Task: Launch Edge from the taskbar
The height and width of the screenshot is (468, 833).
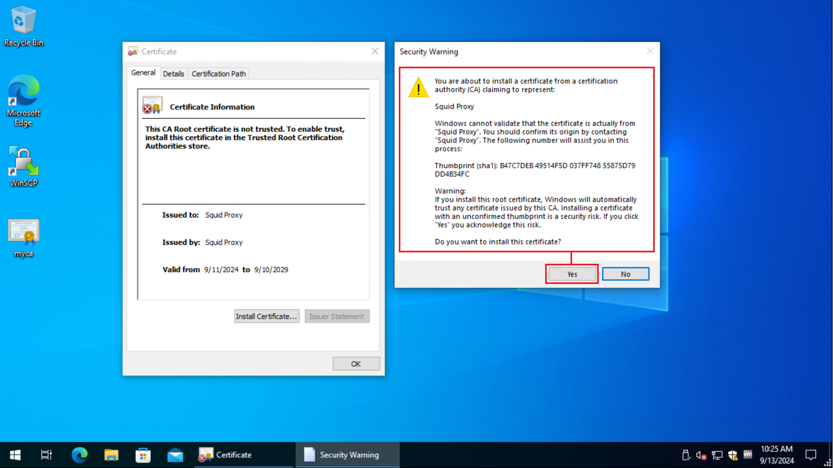Action: click(79, 455)
